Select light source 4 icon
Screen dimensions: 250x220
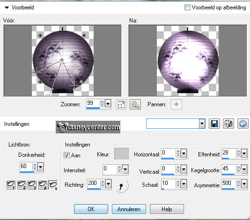(43, 185)
